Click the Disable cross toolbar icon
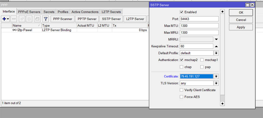The width and height of the screenshot is (263, 118). pos(29,19)
